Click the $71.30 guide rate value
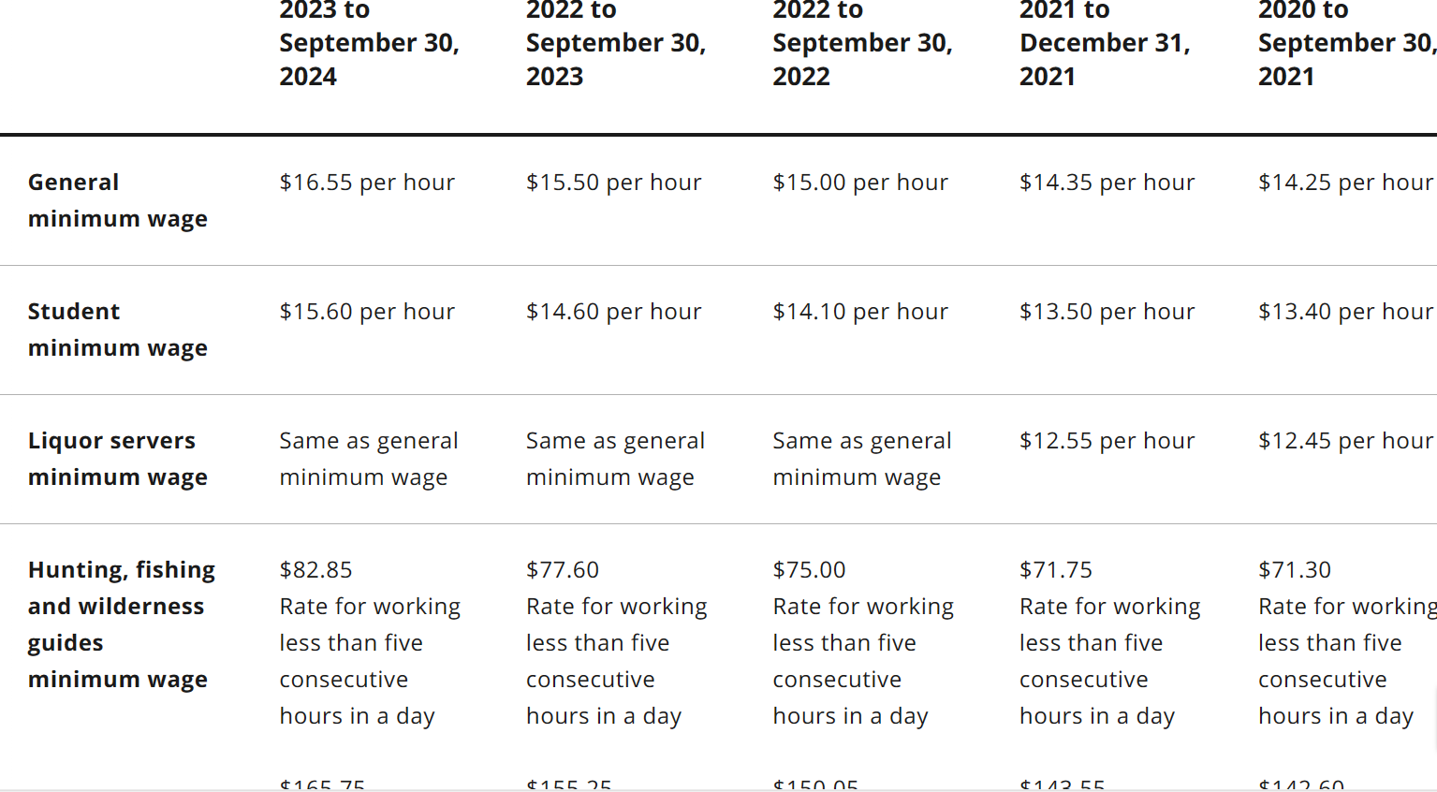The image size is (1437, 792). pyautogui.click(x=1295, y=570)
